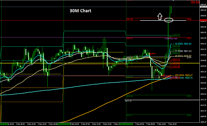Click the D1S2 support label
This screenshot has height=126, width=207.
coord(189,96)
